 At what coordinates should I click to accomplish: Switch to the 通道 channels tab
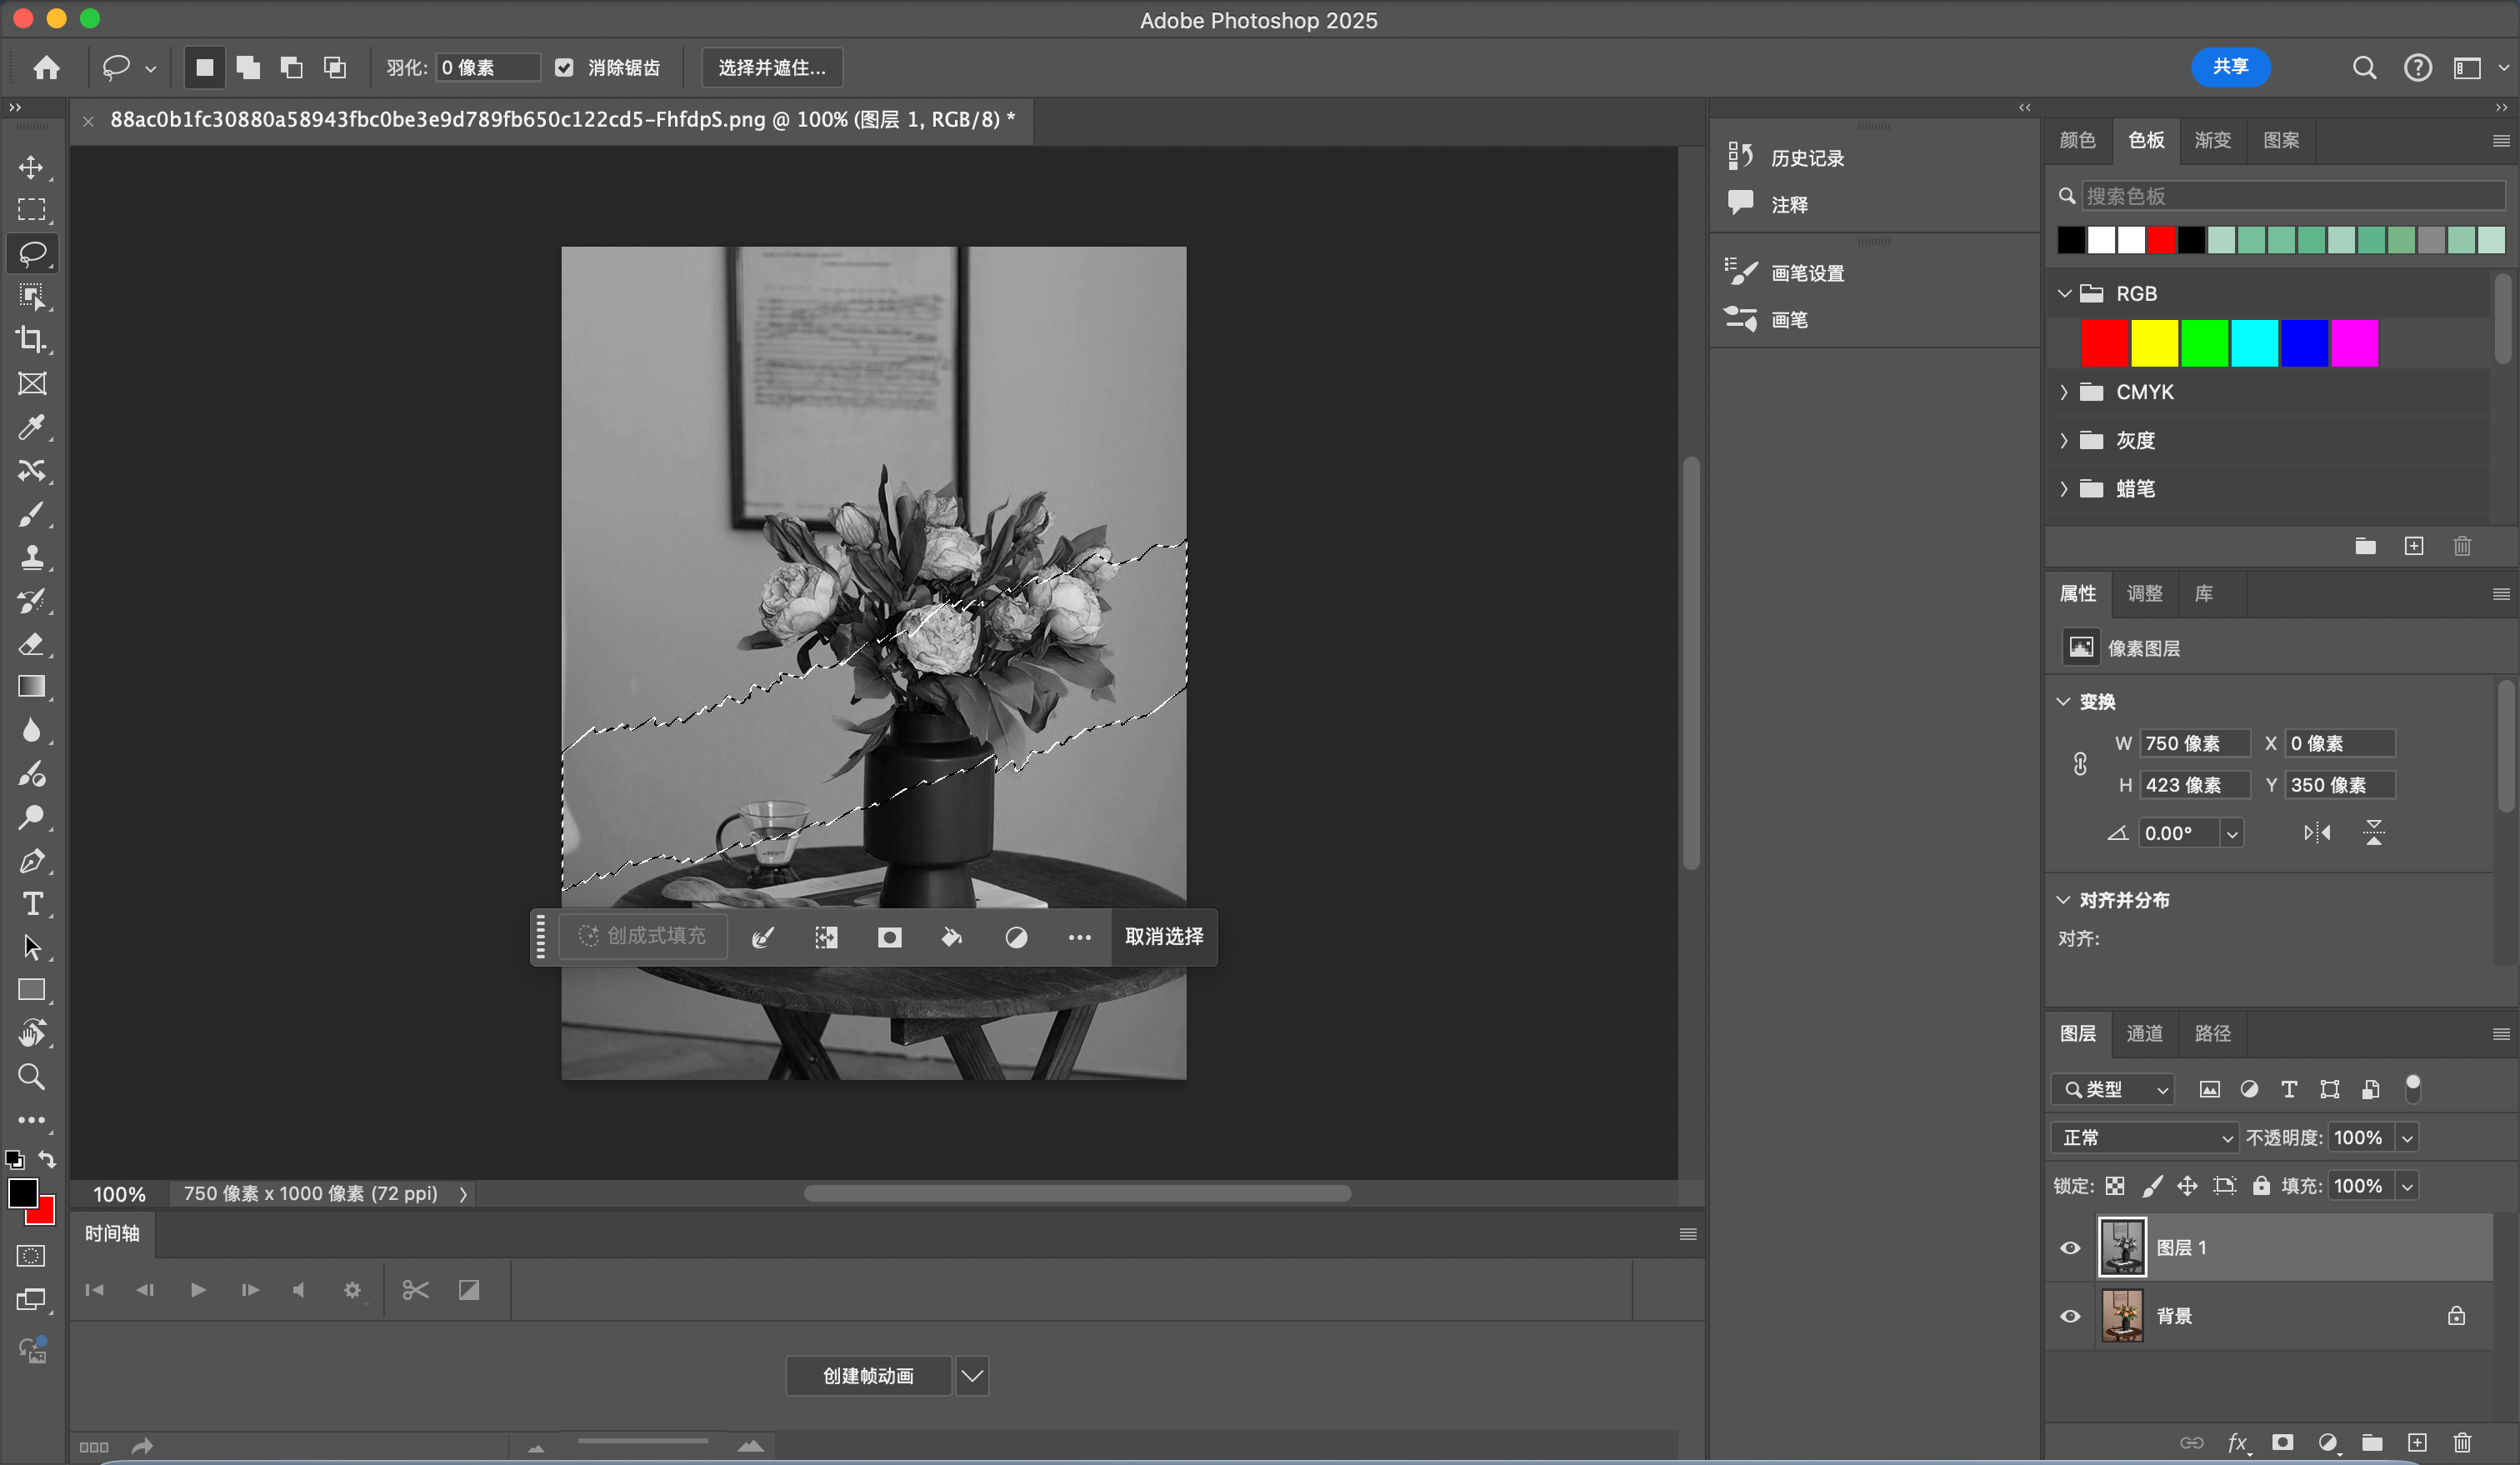pyautogui.click(x=2145, y=1033)
